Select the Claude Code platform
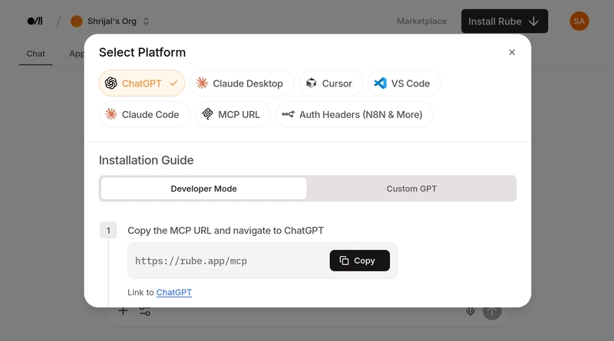614x341 pixels. tap(142, 115)
